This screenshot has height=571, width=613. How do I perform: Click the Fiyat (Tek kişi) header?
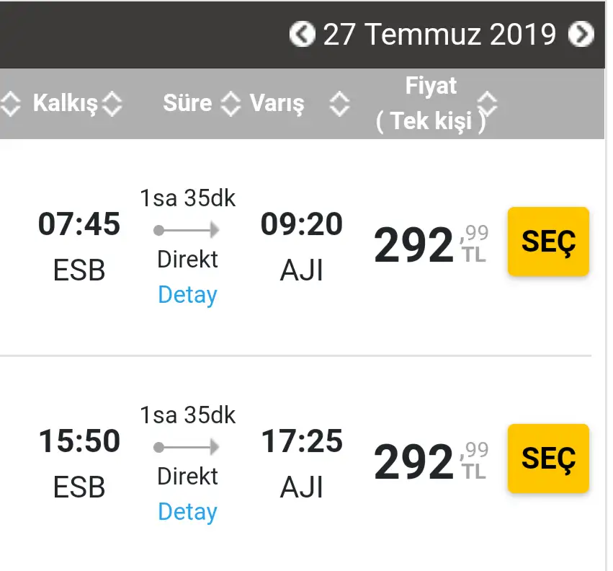(x=431, y=103)
